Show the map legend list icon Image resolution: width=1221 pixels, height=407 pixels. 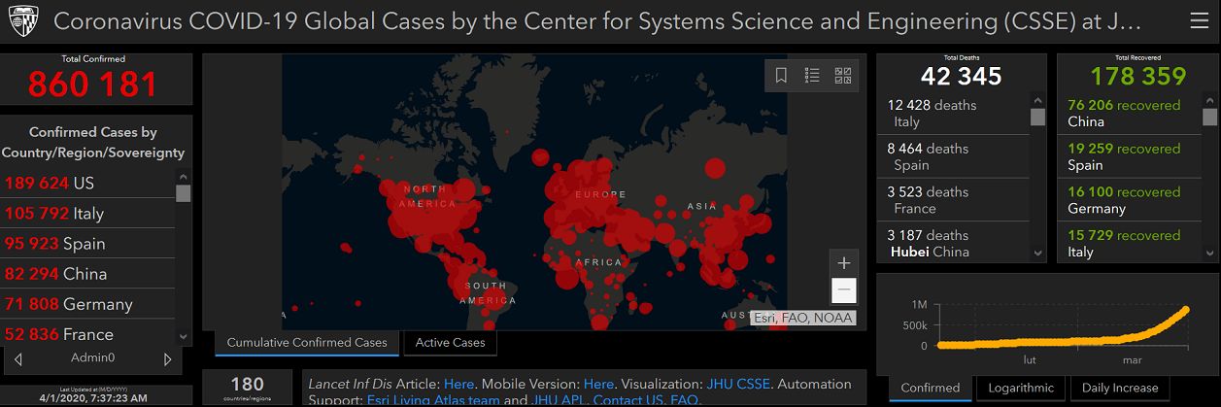pyautogui.click(x=812, y=76)
